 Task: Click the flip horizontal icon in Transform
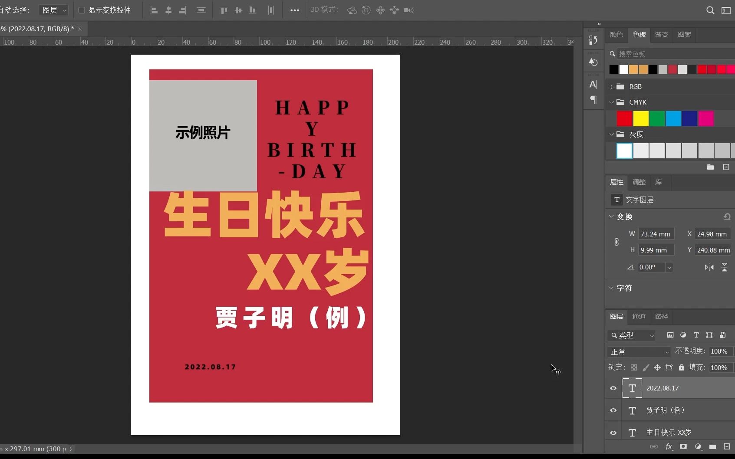(x=709, y=267)
